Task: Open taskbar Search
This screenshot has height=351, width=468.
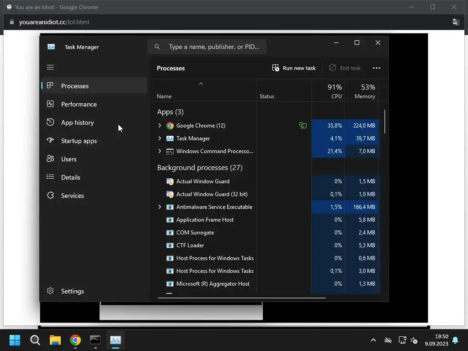Action: (35, 340)
